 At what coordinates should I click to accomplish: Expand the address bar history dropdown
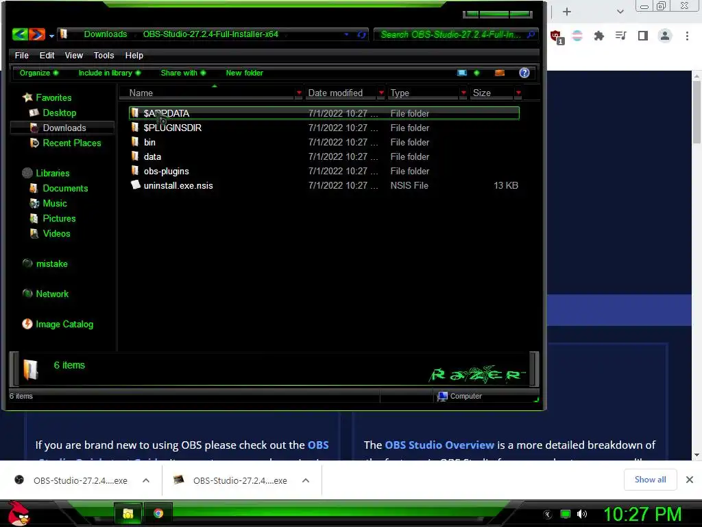tap(346, 34)
